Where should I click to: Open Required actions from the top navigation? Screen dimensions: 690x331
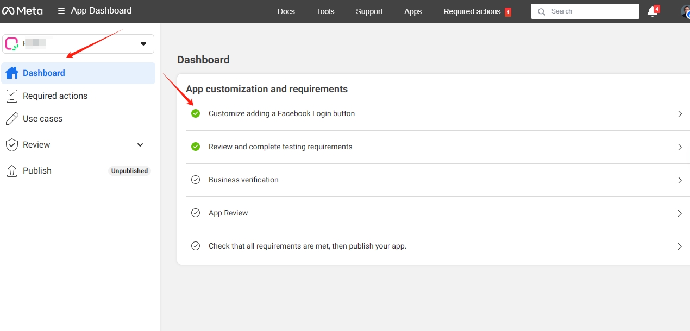pyautogui.click(x=472, y=11)
